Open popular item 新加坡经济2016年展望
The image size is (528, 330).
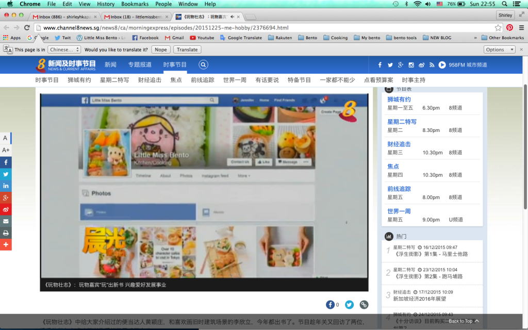[420, 299]
